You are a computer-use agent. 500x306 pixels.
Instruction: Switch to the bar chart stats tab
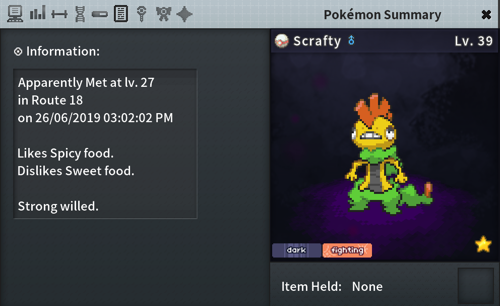(38, 13)
